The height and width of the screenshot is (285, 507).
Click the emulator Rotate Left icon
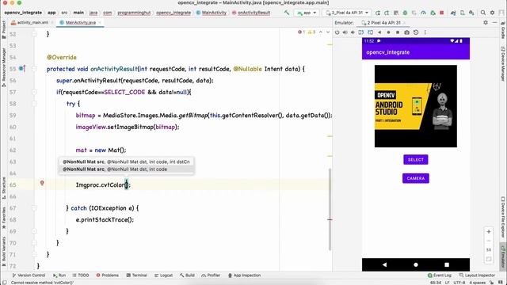[361, 32]
